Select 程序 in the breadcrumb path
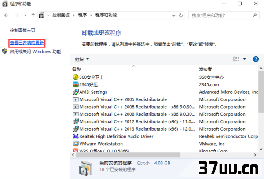This screenshot has width=264, height=179. 82,15
